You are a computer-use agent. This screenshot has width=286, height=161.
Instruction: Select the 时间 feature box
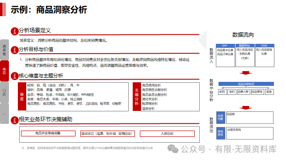pyautogui.click(x=223, y=92)
